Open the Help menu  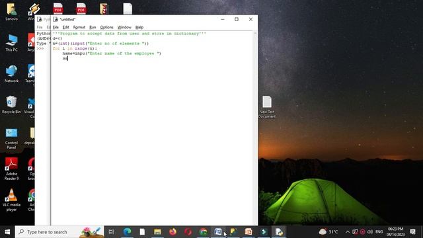139,27
